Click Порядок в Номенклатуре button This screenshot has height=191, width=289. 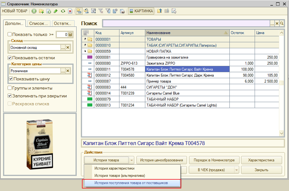214,160
